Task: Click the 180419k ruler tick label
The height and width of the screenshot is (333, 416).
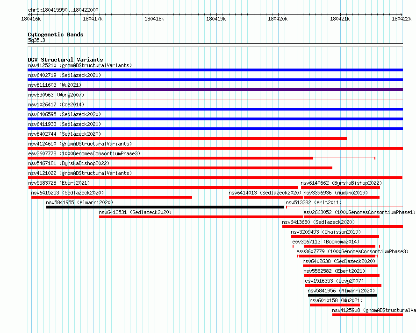Action: click(x=216, y=19)
